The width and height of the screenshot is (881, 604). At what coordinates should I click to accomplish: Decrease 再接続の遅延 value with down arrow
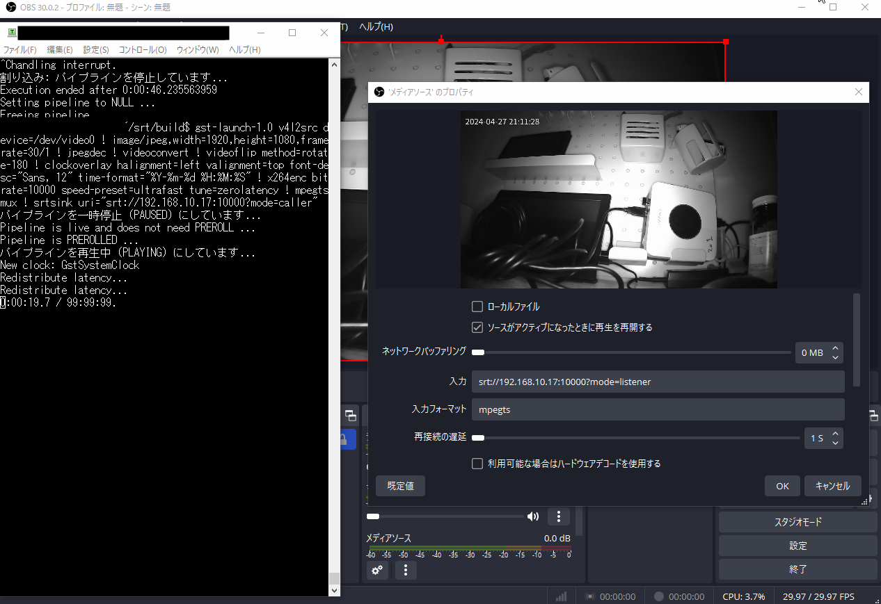tap(836, 443)
